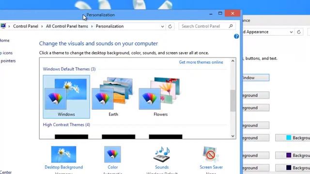Open Desktop Background settings icon
Viewport: 310px width, 174px height.
pos(63,154)
